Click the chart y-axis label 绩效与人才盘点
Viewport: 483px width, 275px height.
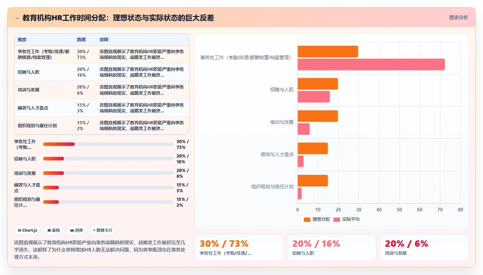pos(277,155)
